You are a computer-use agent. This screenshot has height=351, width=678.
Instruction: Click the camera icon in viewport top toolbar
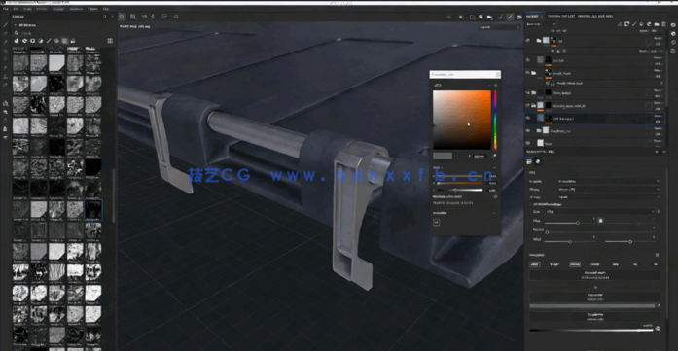pos(489,17)
